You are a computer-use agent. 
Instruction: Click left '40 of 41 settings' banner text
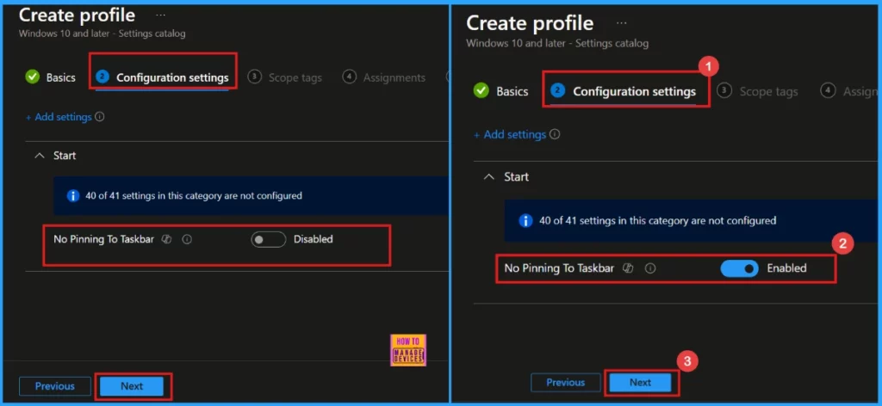[x=193, y=196]
